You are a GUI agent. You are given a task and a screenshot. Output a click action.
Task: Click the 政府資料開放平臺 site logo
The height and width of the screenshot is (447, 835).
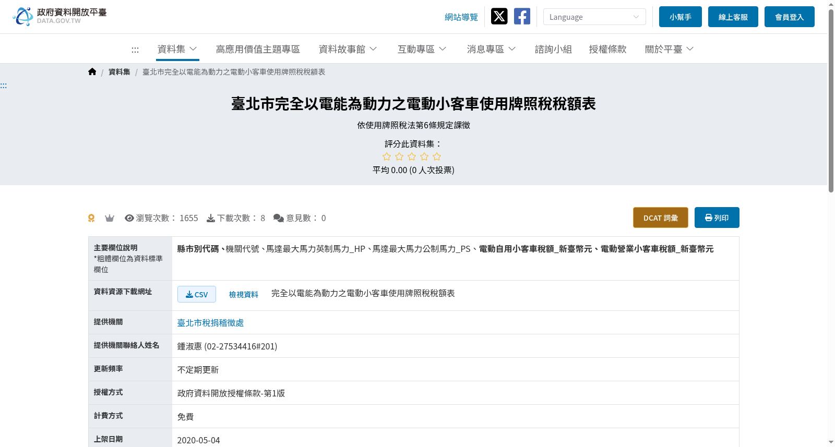coord(59,17)
